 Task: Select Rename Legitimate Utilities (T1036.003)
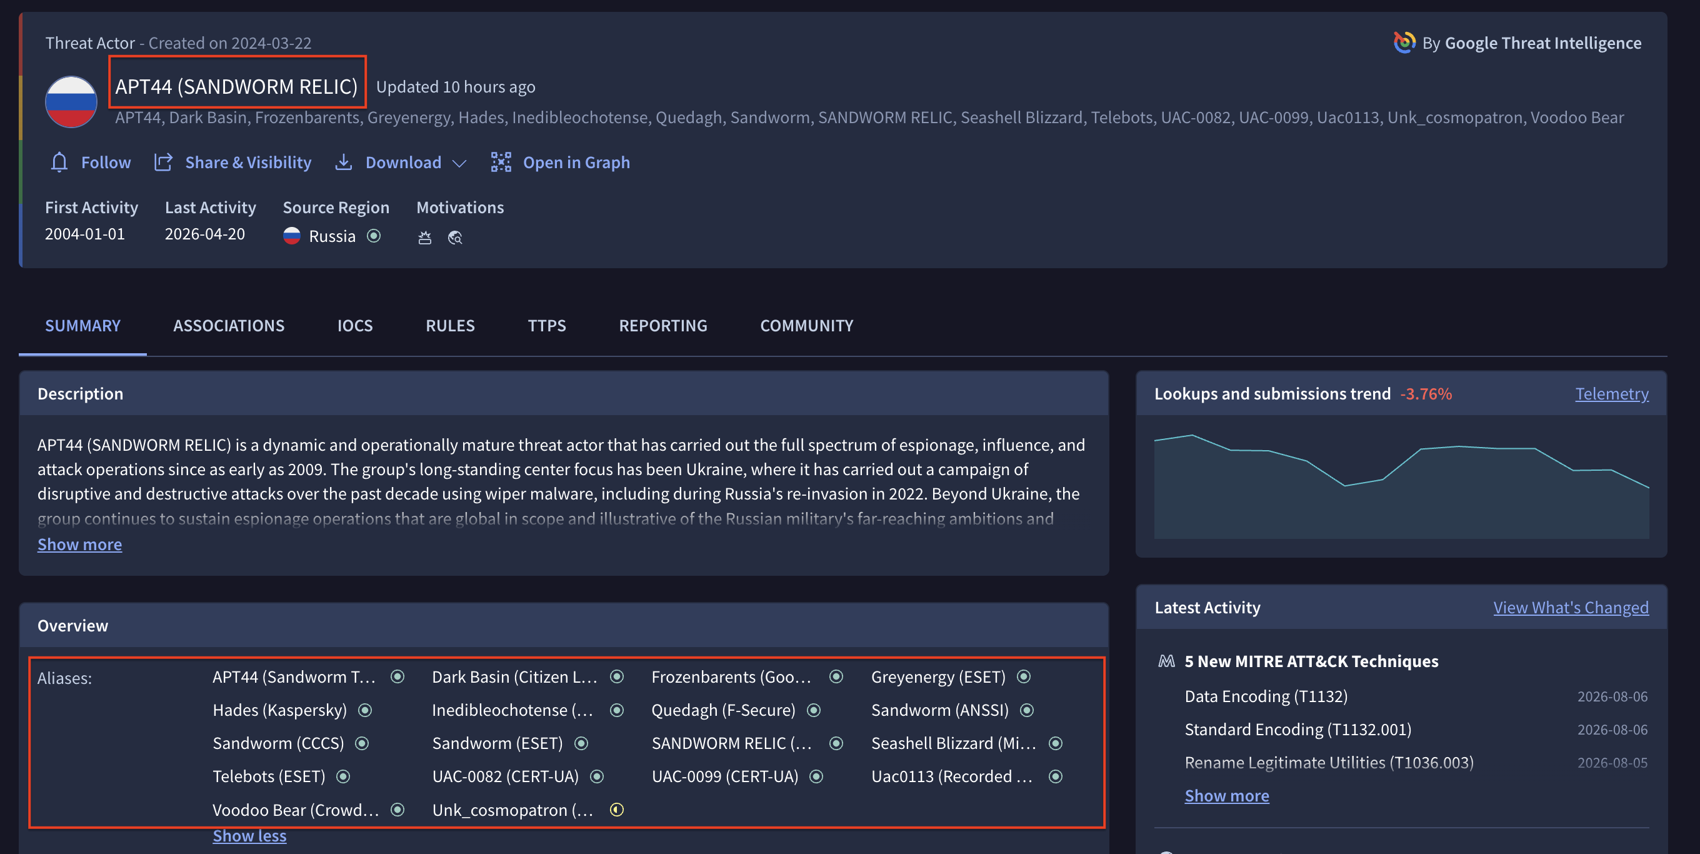pyautogui.click(x=1329, y=762)
